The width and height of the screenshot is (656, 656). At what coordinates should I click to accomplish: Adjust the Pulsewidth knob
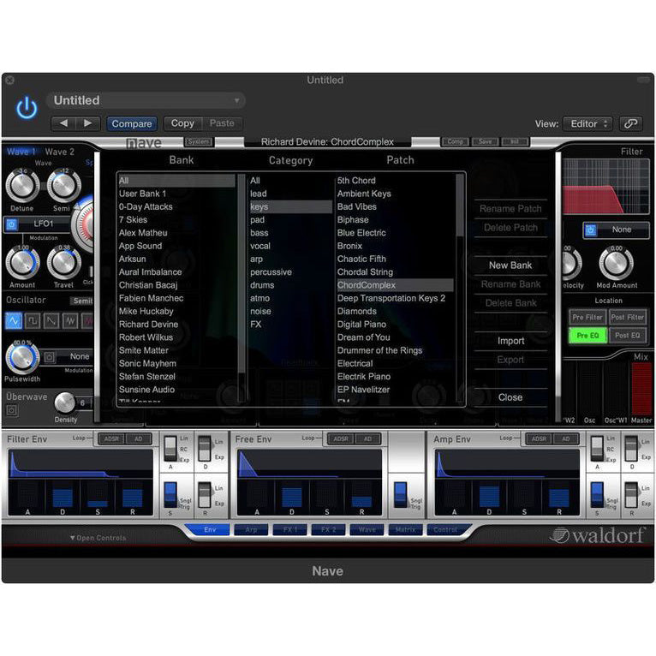21,357
